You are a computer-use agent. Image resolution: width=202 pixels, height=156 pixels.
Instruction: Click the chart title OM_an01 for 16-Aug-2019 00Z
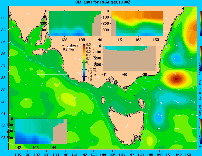coord(103,2)
